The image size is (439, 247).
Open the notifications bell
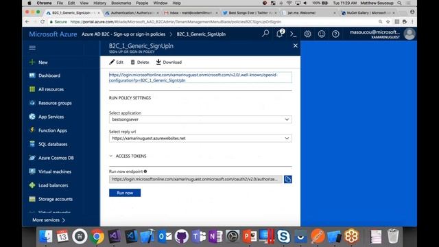(280, 34)
